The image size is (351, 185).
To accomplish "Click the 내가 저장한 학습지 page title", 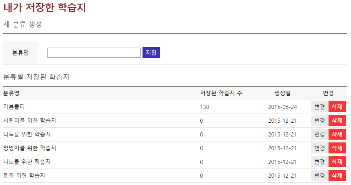I will tap(44, 8).
